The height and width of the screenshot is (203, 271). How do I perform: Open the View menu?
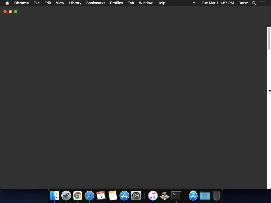click(60, 3)
